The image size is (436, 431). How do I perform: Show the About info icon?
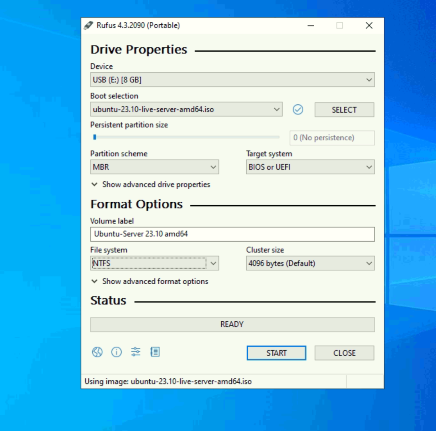[116, 352]
